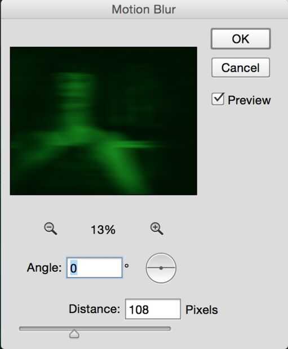Click the Preview checkbox label text
The image size is (288, 349).
(249, 100)
